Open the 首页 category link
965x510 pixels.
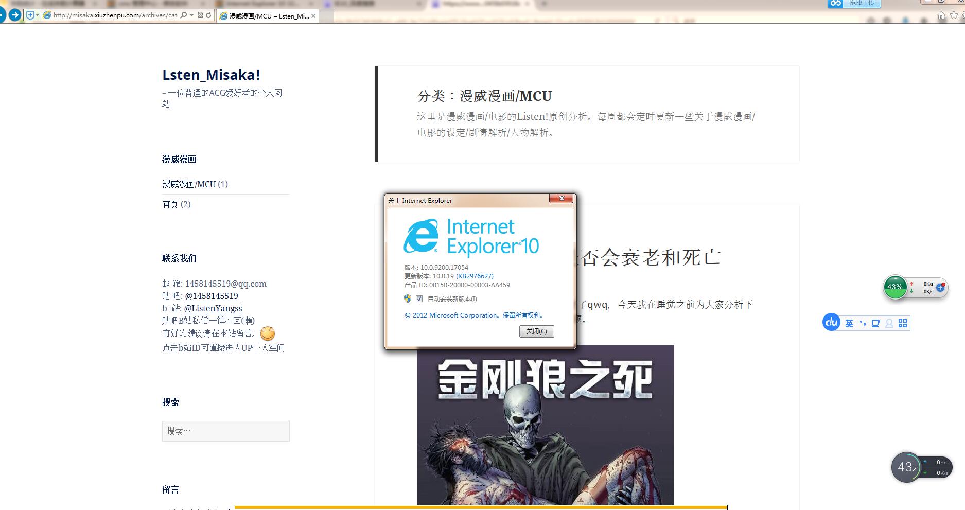170,204
